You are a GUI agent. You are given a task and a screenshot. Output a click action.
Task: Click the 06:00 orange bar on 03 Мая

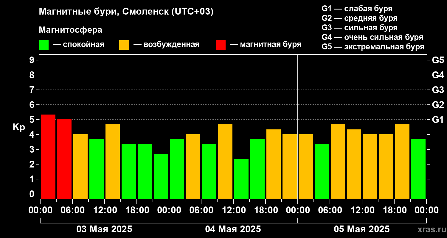point(80,166)
